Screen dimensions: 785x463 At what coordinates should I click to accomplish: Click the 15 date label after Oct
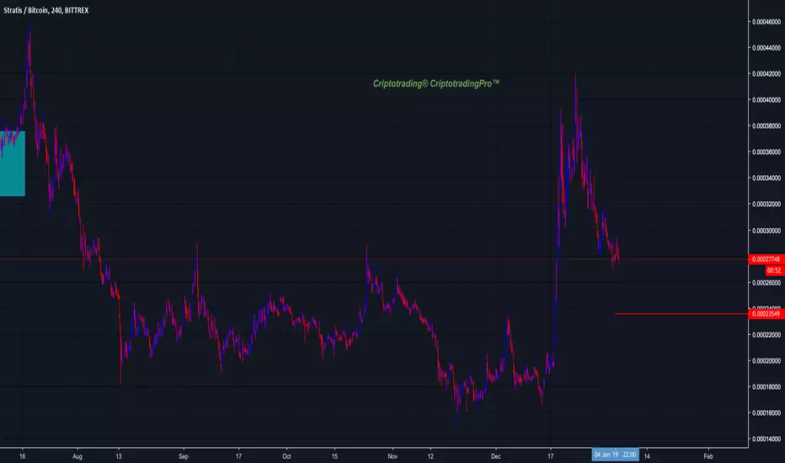pyautogui.click(x=334, y=456)
